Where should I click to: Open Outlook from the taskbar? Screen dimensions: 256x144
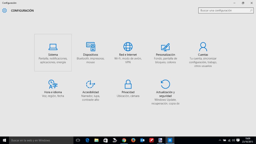pos(143,140)
